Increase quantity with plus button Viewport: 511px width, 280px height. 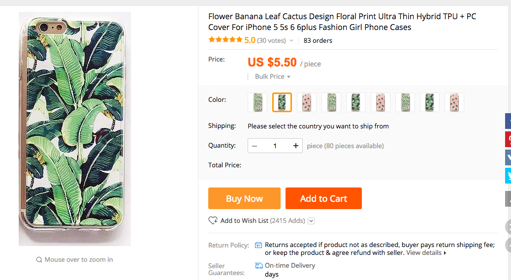295,146
